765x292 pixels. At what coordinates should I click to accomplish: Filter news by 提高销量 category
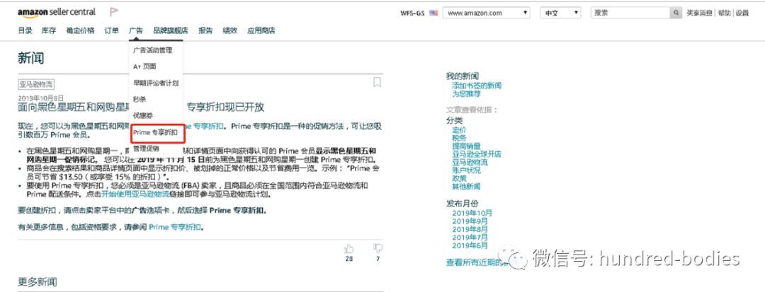click(466, 146)
